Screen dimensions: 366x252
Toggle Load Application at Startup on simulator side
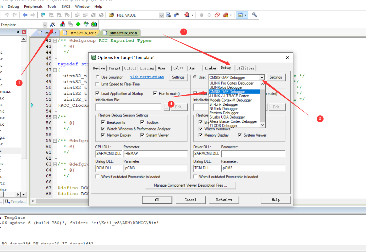(97, 93)
